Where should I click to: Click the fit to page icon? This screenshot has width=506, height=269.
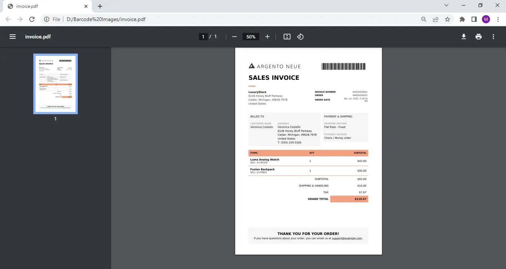(x=287, y=37)
